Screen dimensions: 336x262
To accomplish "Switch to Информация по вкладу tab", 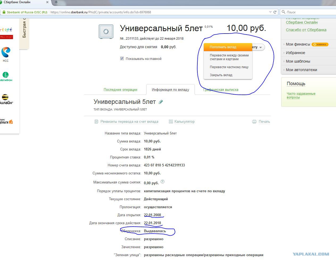I will (171, 90).
